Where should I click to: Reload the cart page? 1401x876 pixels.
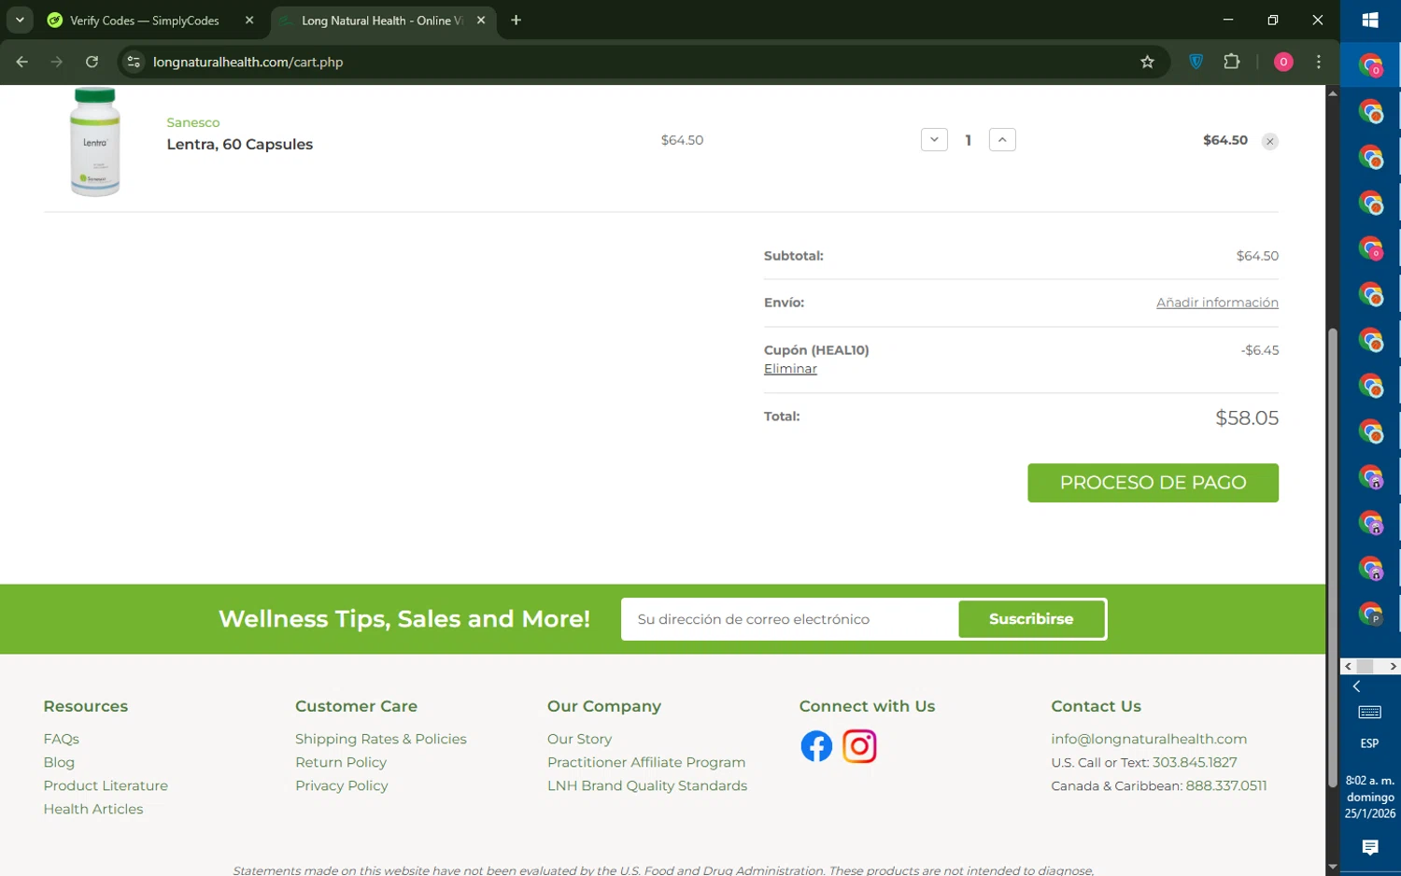(x=92, y=62)
